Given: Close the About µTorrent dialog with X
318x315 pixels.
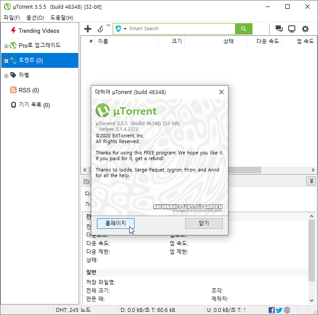Looking at the screenshot, I should [x=221, y=92].
